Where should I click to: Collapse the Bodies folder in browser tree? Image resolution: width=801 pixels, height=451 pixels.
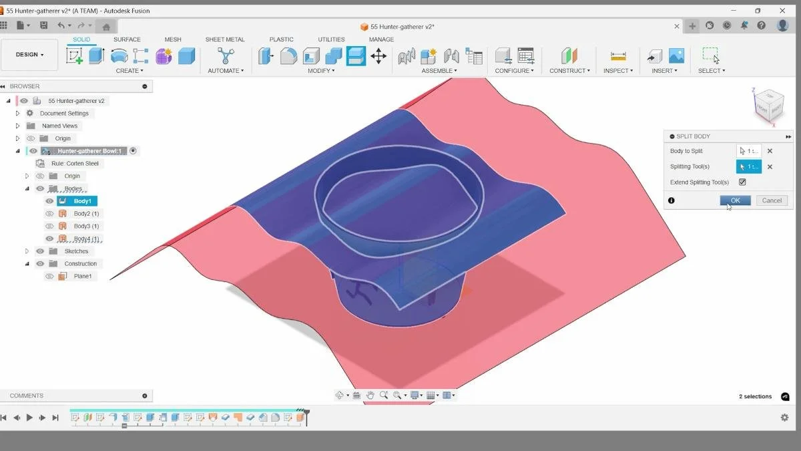(x=27, y=188)
